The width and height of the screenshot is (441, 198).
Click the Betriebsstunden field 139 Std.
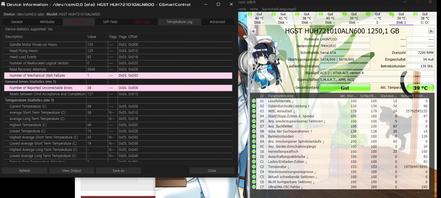click(x=420, y=66)
